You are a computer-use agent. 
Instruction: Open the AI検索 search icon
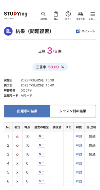point(44,14)
